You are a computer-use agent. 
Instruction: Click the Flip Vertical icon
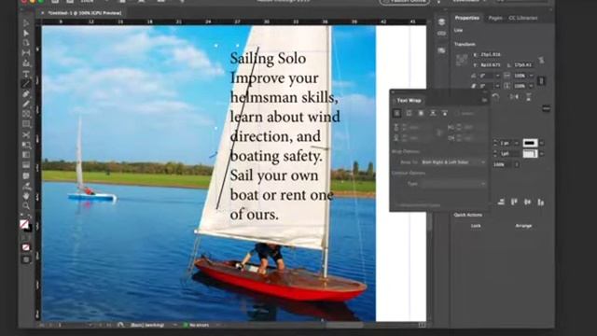point(529,97)
